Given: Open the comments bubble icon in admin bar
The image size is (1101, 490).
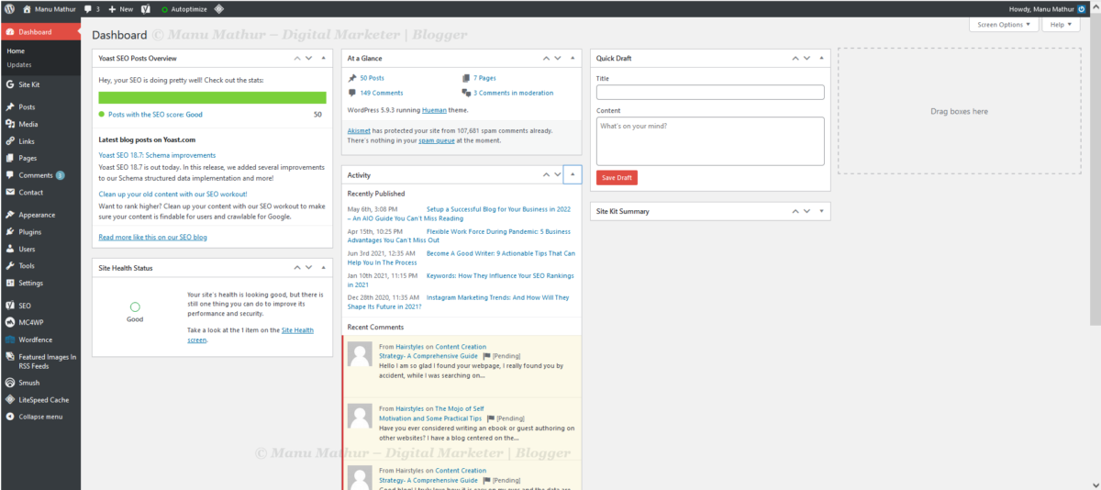Looking at the screenshot, I should [x=87, y=8].
